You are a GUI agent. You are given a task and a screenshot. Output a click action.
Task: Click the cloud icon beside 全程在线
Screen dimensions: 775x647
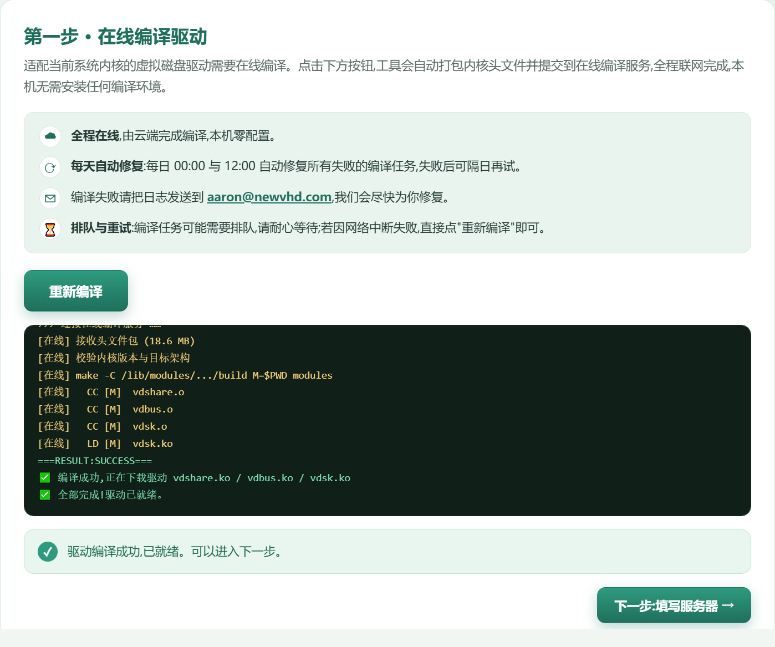coord(50,136)
